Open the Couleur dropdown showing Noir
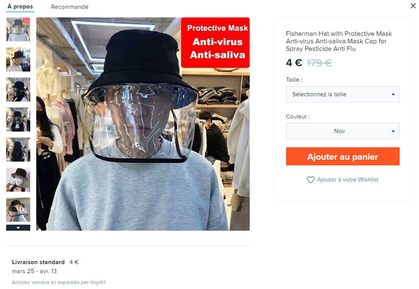 pyautogui.click(x=343, y=131)
